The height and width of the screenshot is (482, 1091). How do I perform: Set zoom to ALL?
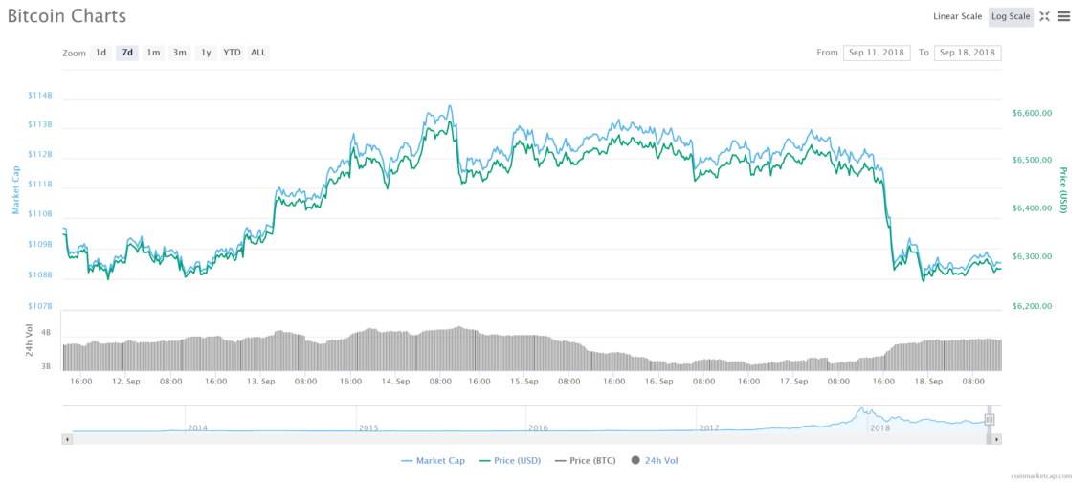[258, 53]
